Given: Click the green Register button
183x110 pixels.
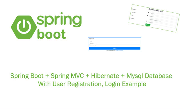Looking at the screenshot, I should coord(148,25).
